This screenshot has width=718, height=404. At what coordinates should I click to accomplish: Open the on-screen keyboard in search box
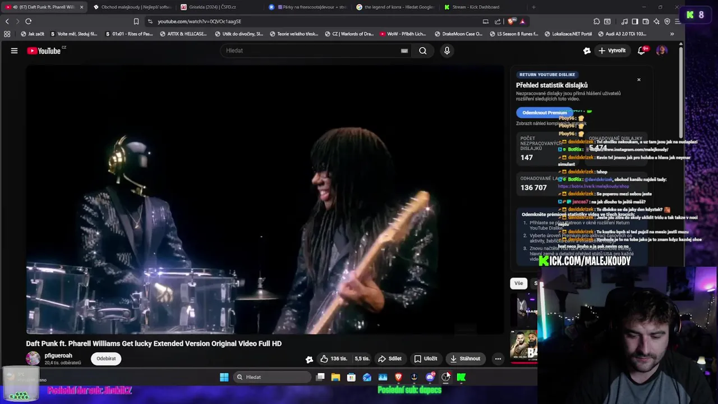[404, 50]
